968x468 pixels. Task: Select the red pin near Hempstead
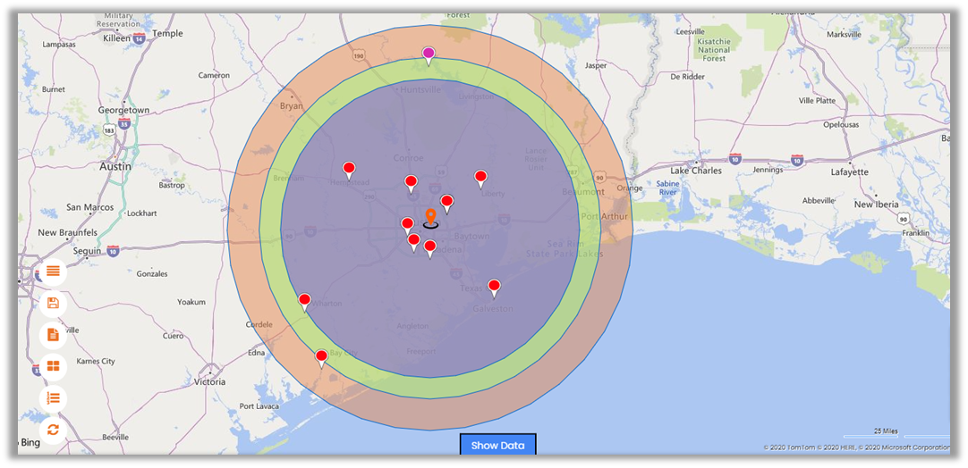tap(349, 169)
